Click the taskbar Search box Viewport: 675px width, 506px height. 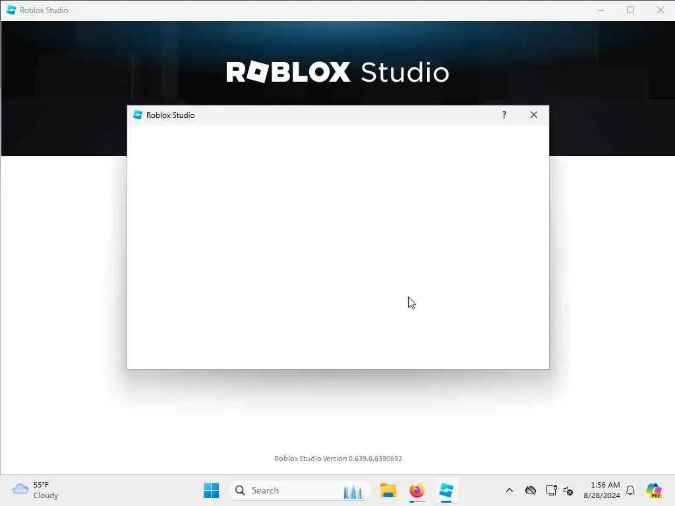coord(300,490)
